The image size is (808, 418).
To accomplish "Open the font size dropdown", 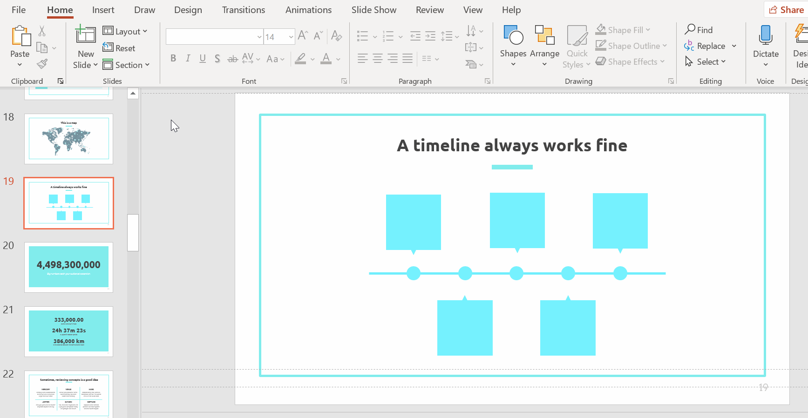I will coord(291,37).
